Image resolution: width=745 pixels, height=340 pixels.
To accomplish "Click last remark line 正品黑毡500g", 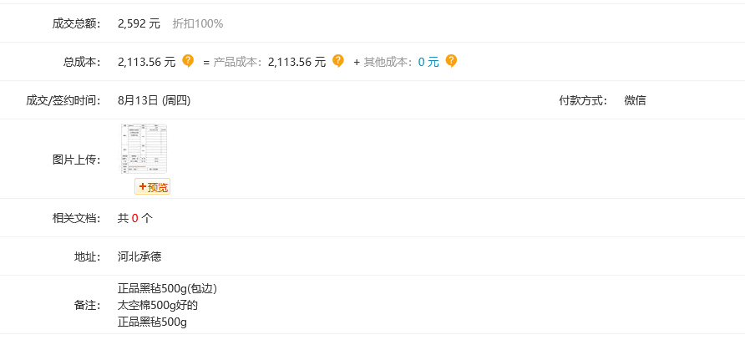I will [153, 322].
